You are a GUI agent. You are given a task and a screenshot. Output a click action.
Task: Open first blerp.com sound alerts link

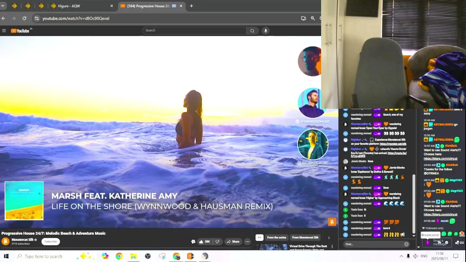click(x=441, y=159)
